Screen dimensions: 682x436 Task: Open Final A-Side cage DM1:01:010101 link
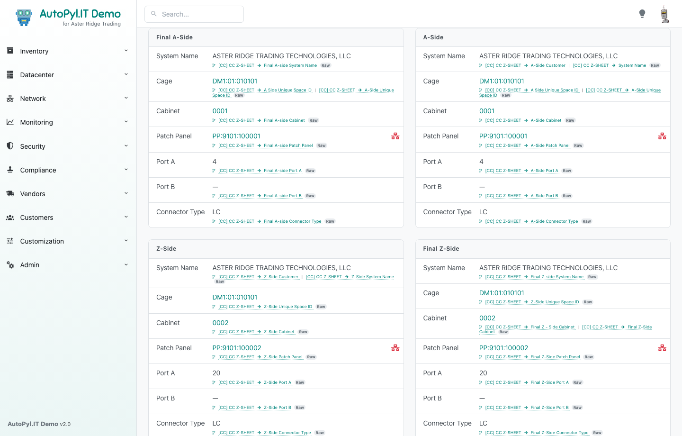[x=235, y=81]
